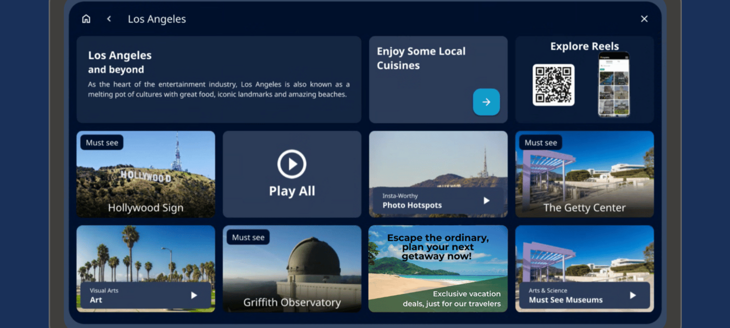730x328 pixels.
Task: Click the Explore Reels QR code
Action: pyautogui.click(x=553, y=85)
